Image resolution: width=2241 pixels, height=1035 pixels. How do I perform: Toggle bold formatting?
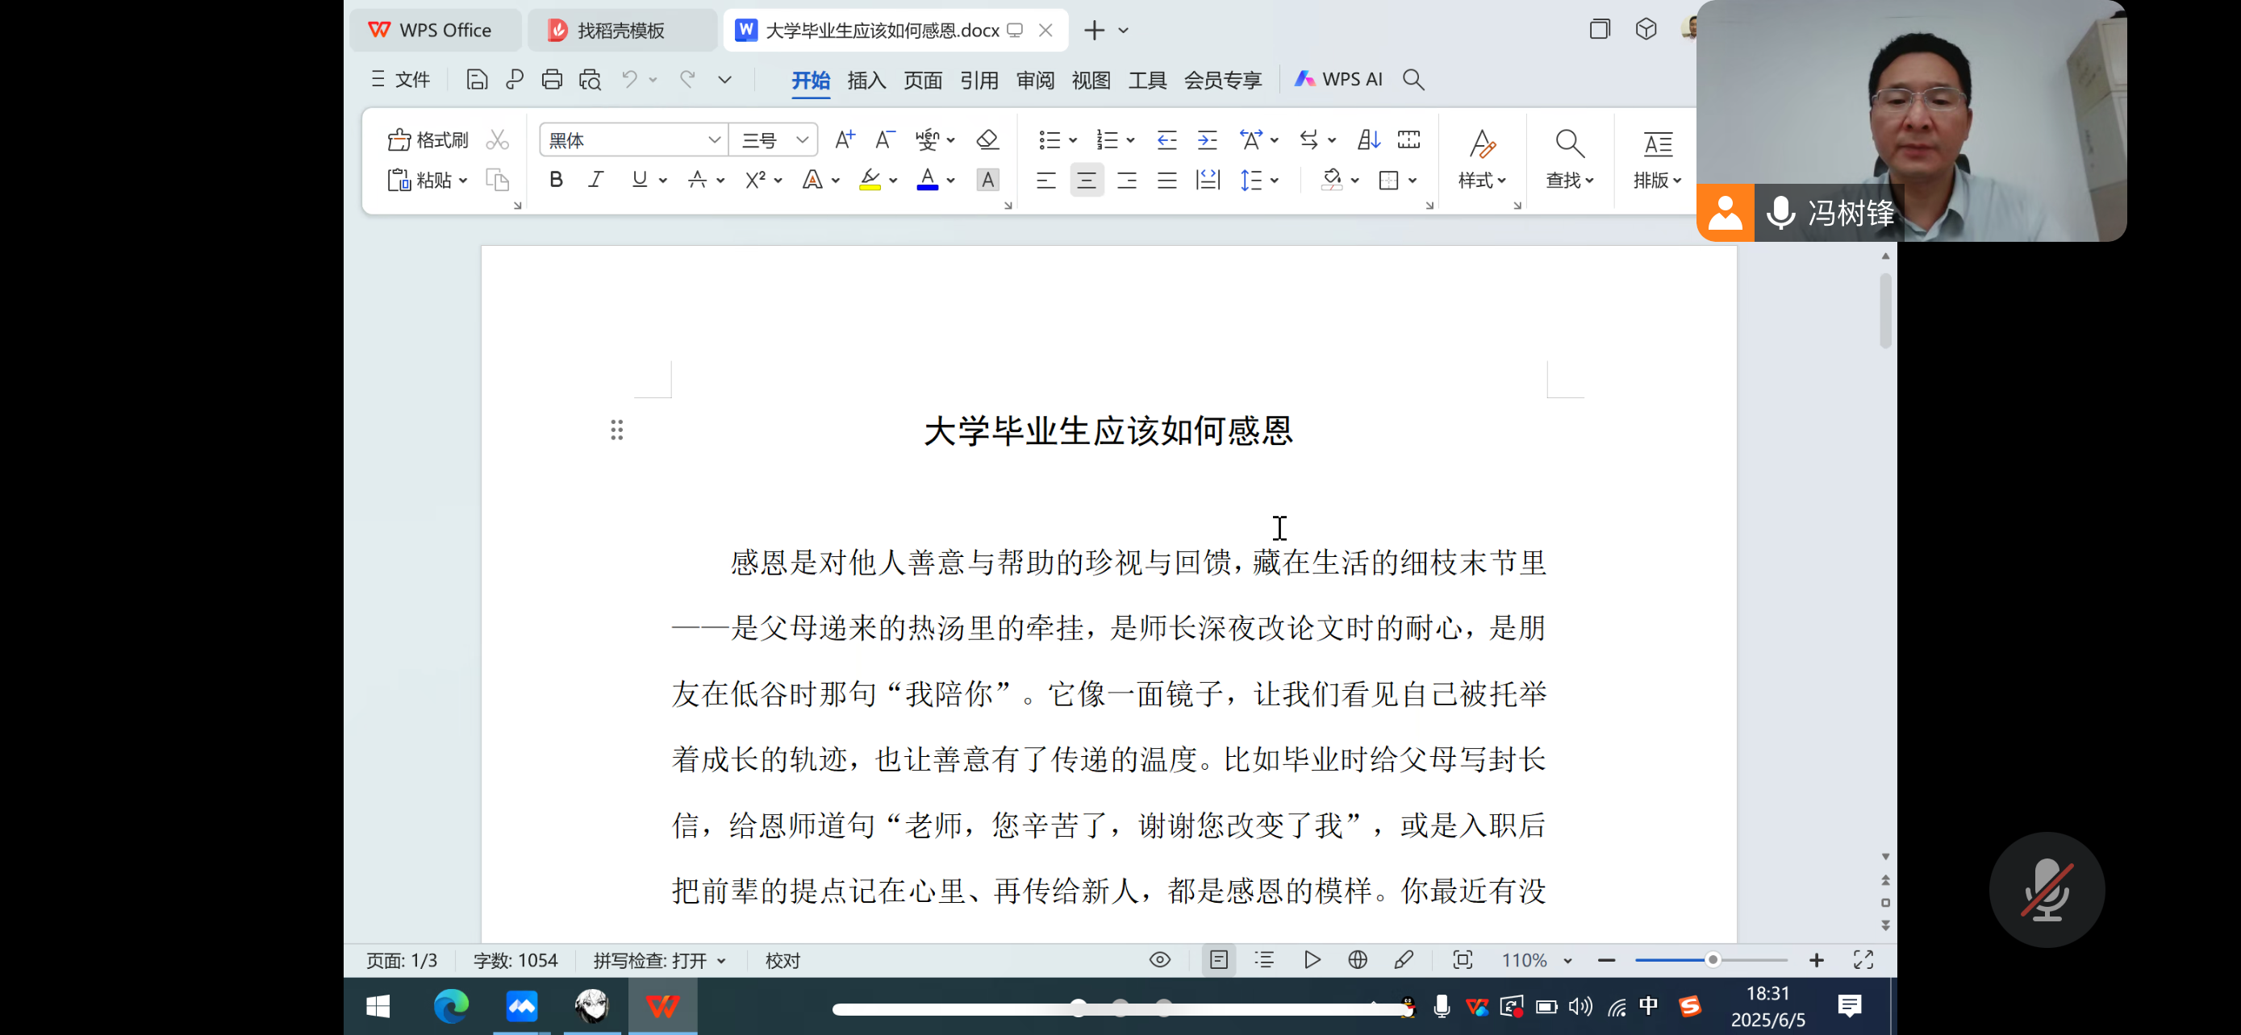coord(556,179)
